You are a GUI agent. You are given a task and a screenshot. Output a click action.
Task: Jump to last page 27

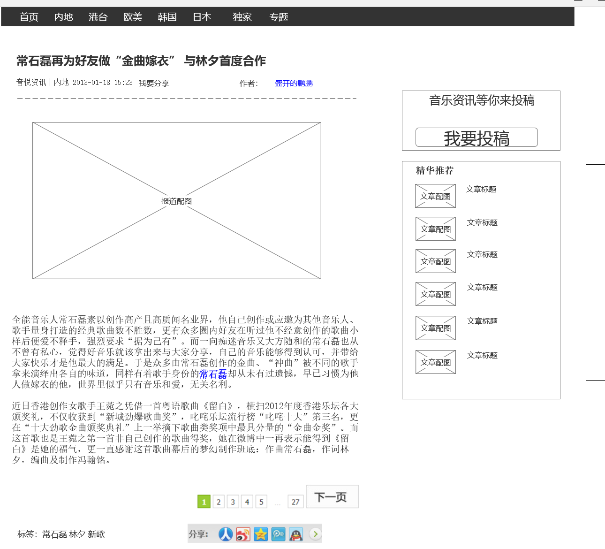(295, 502)
